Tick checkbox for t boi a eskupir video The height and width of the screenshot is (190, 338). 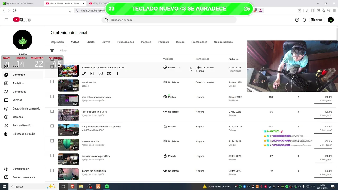click(52, 111)
